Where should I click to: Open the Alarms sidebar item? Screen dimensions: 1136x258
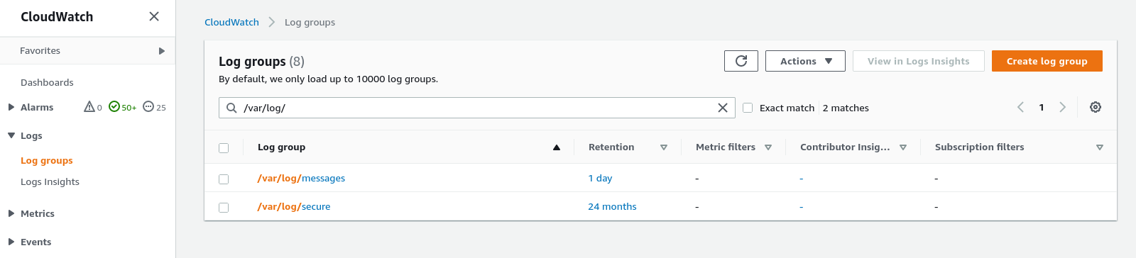pos(37,108)
